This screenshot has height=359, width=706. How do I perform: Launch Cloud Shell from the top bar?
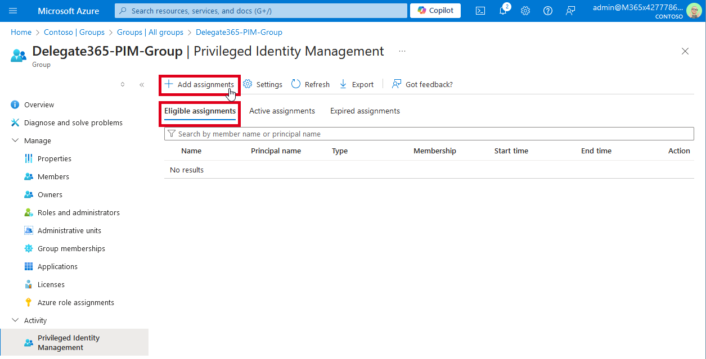480,11
